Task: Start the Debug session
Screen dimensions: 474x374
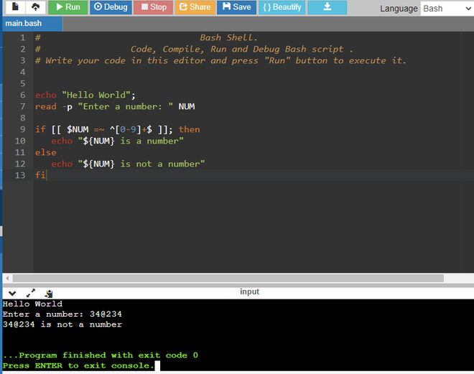Action: pos(111,7)
